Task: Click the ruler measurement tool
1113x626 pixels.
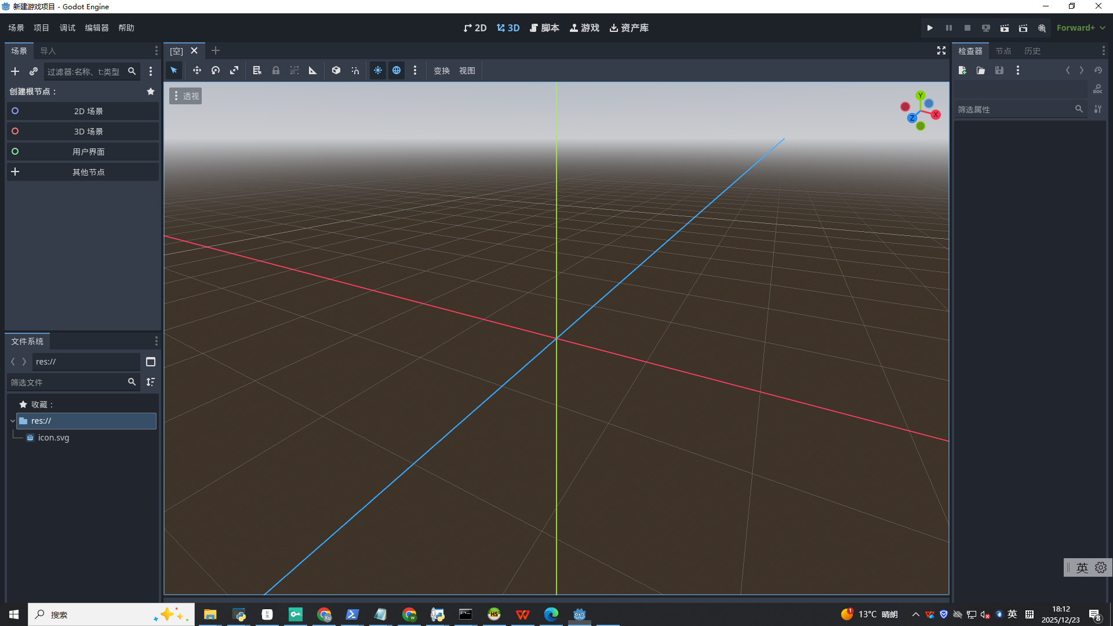Action: [313, 70]
